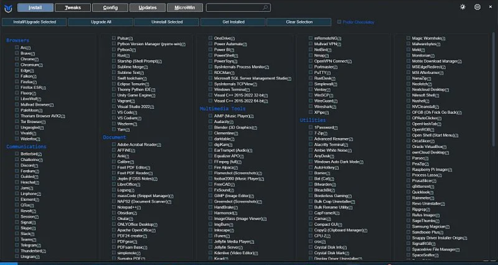Open the [?] help link beside HandBrake
The image size is (498, 265).
click(x=236, y=208)
